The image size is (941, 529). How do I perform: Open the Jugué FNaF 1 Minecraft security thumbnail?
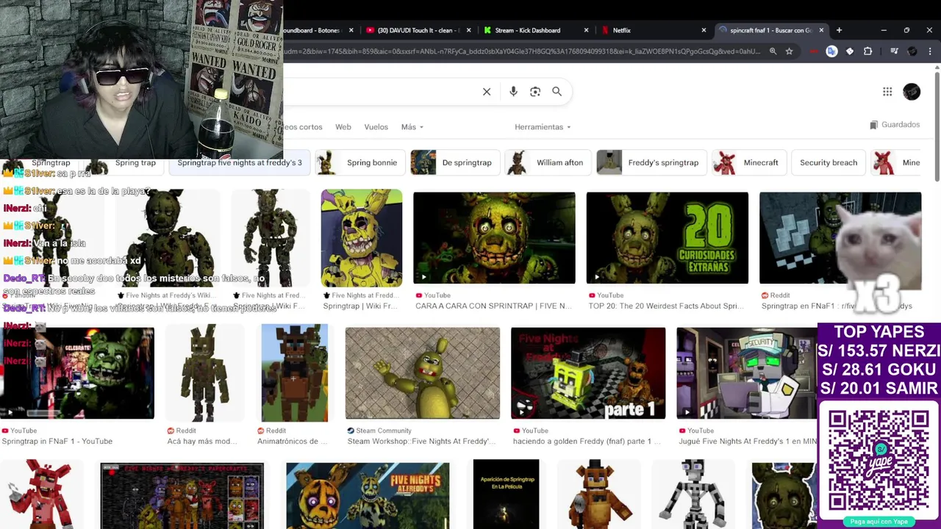746,373
